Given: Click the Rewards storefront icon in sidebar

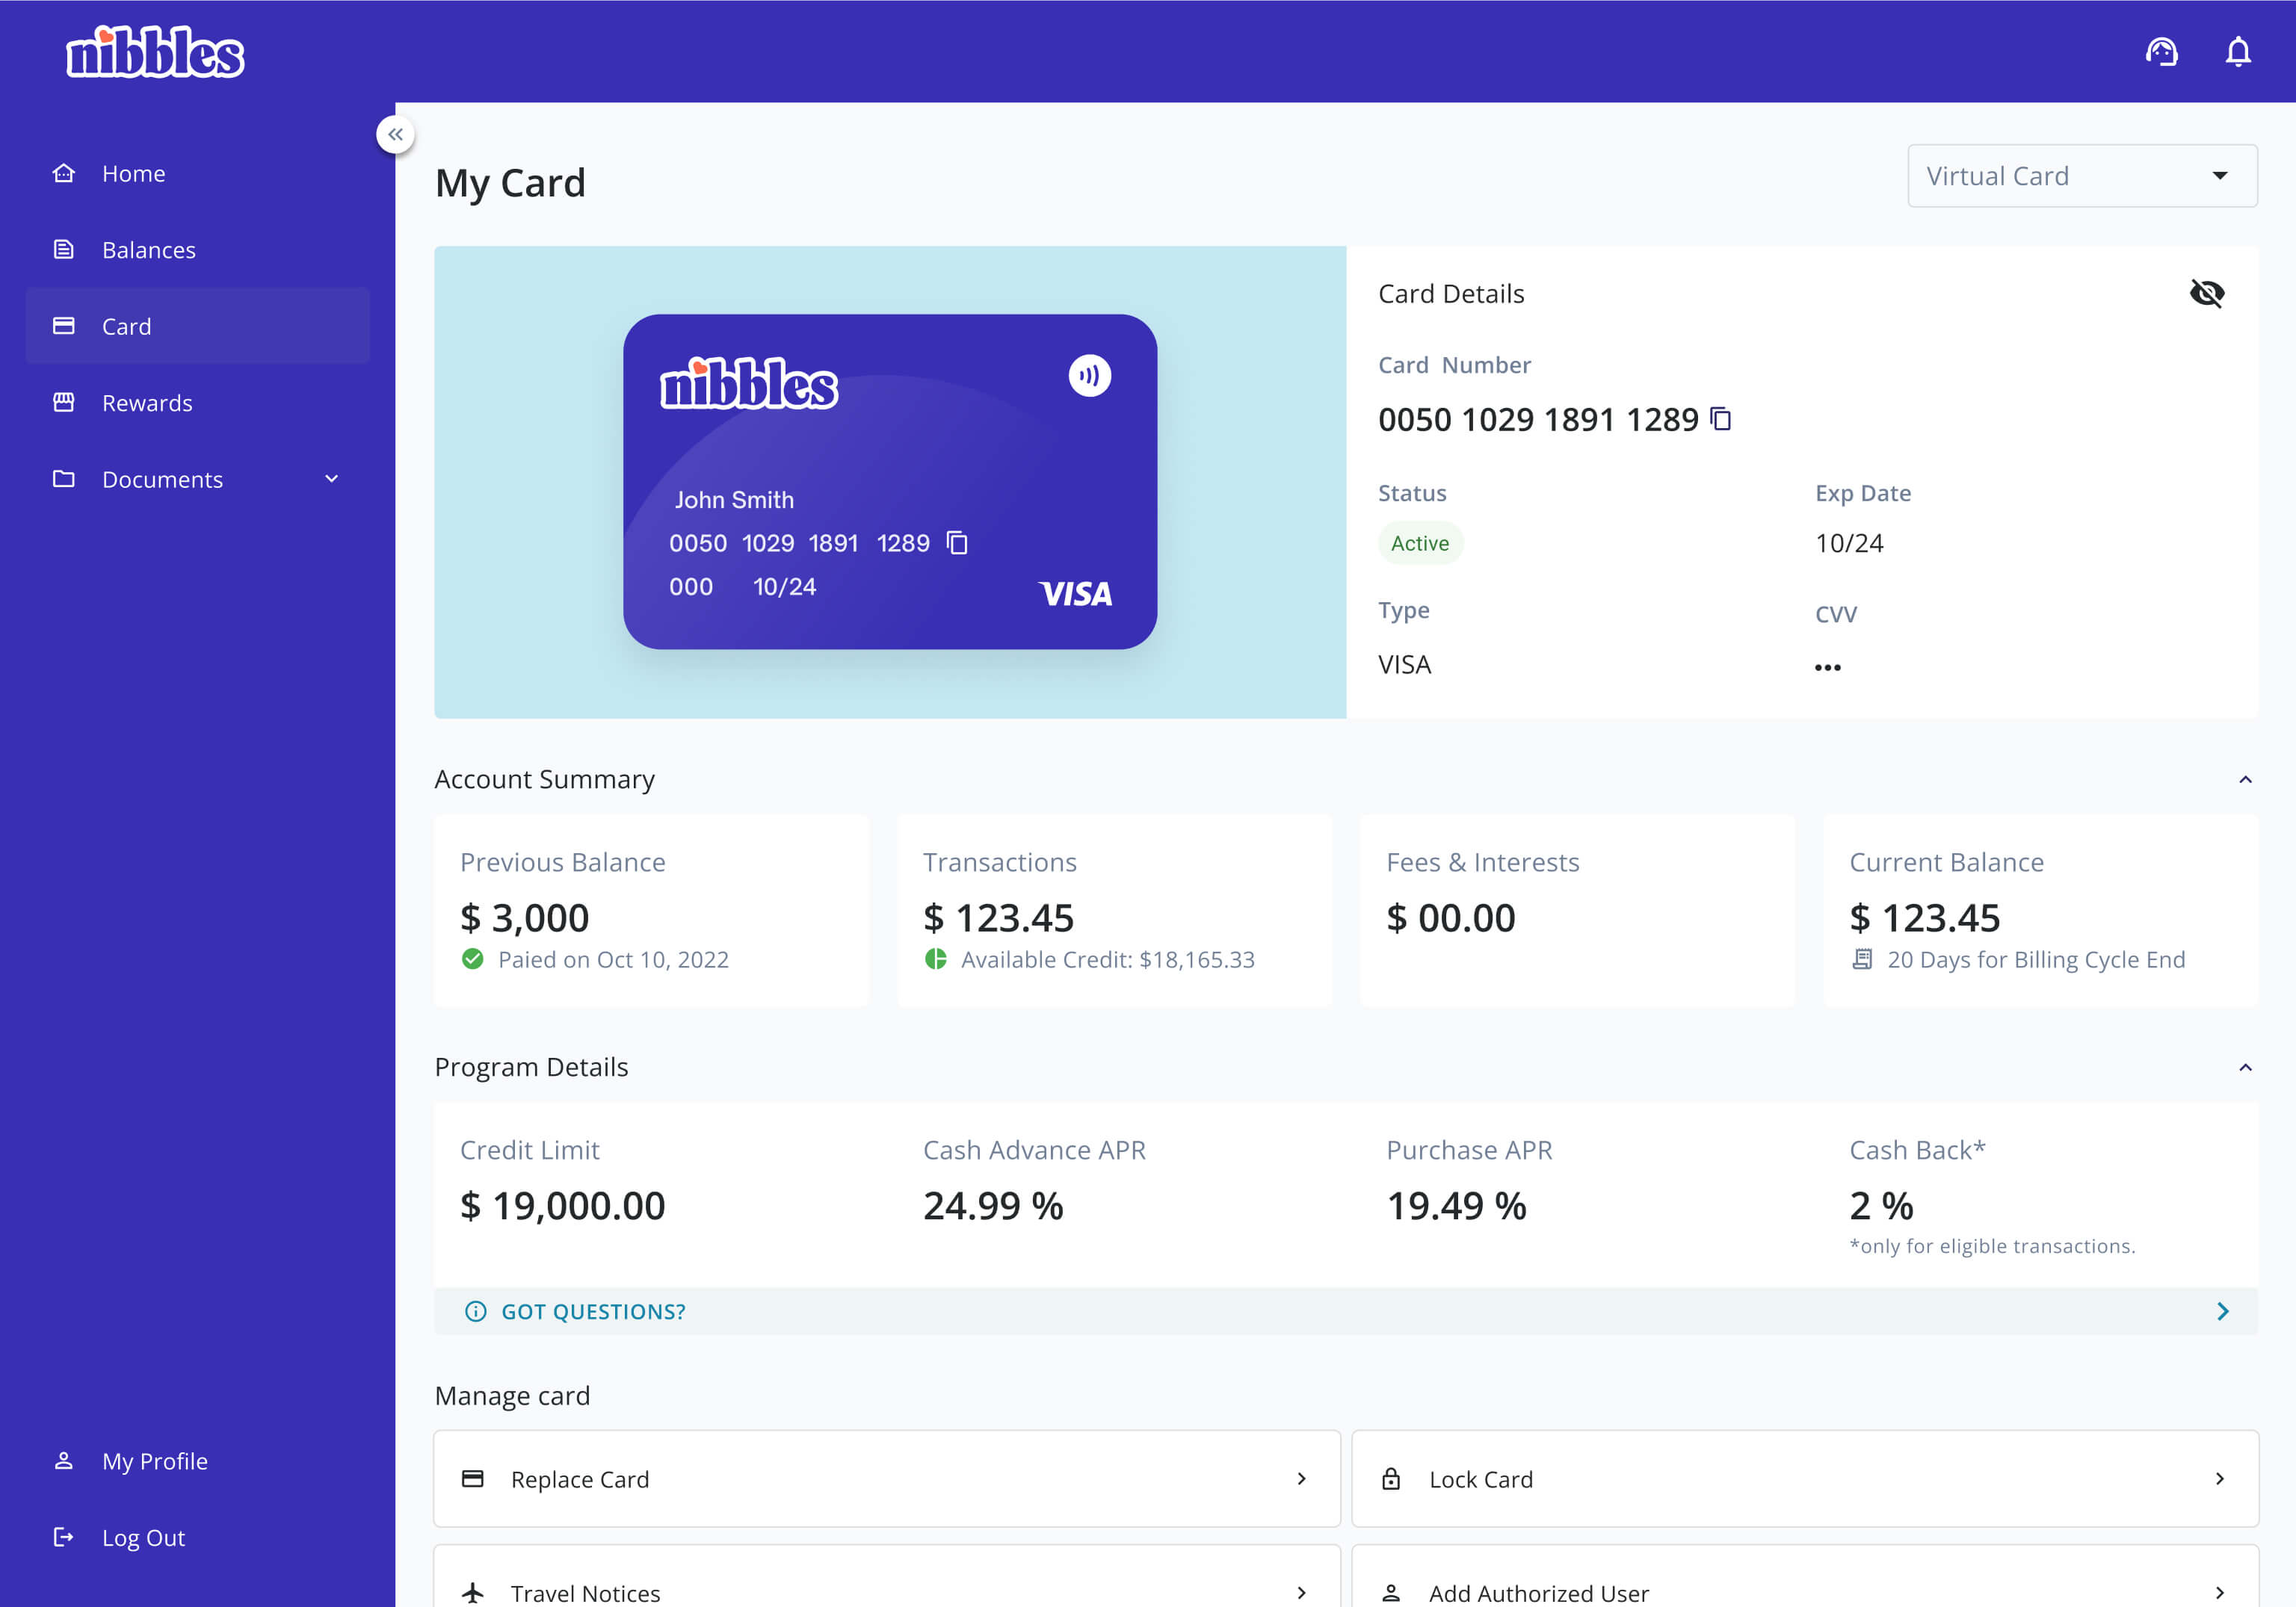Looking at the screenshot, I should tap(64, 402).
